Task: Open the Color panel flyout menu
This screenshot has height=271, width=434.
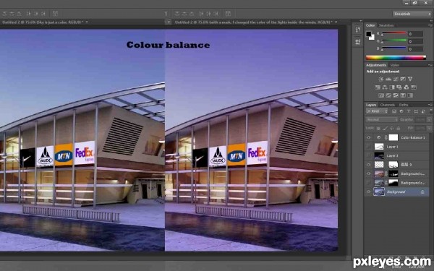Action: (430, 25)
